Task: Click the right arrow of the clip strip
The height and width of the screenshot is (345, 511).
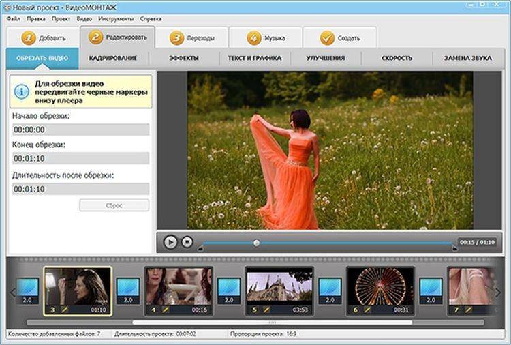Action: coord(498,292)
